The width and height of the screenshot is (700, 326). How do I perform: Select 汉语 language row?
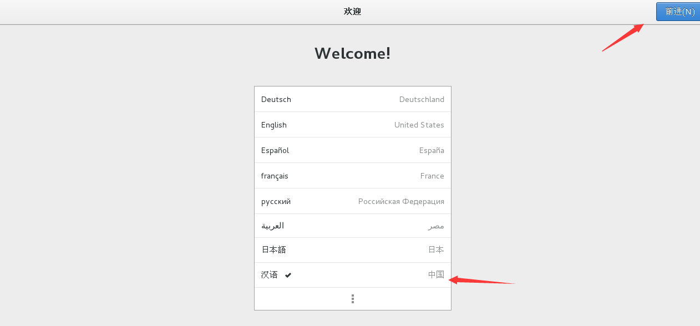coord(353,275)
